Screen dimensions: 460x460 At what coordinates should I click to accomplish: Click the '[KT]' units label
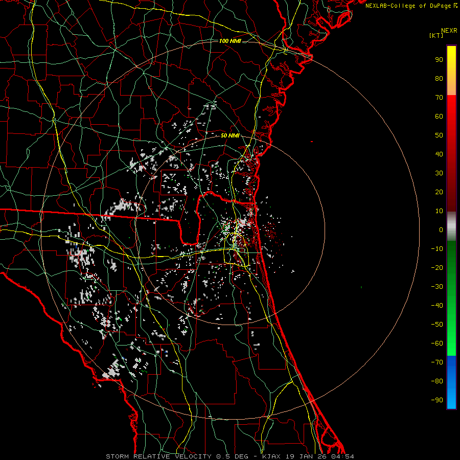436,35
